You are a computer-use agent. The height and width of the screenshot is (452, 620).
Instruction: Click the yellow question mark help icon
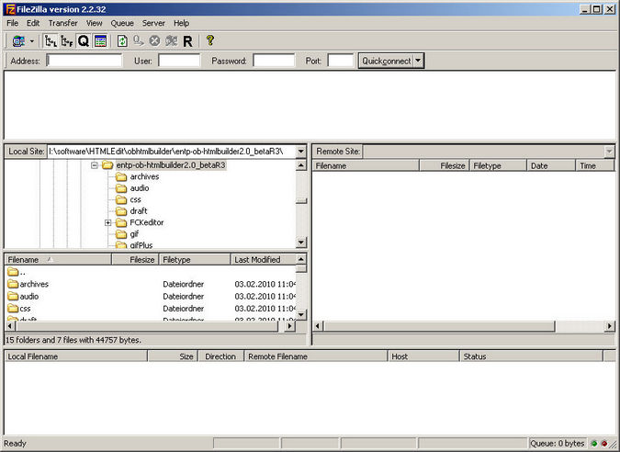(x=210, y=40)
